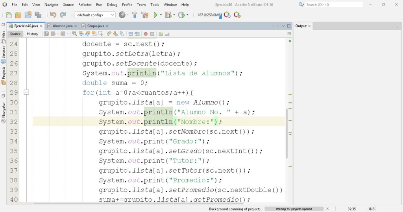Click the Start Macro Recording red circle
This screenshot has width=403, height=212.
pyautogui.click(x=146, y=34)
